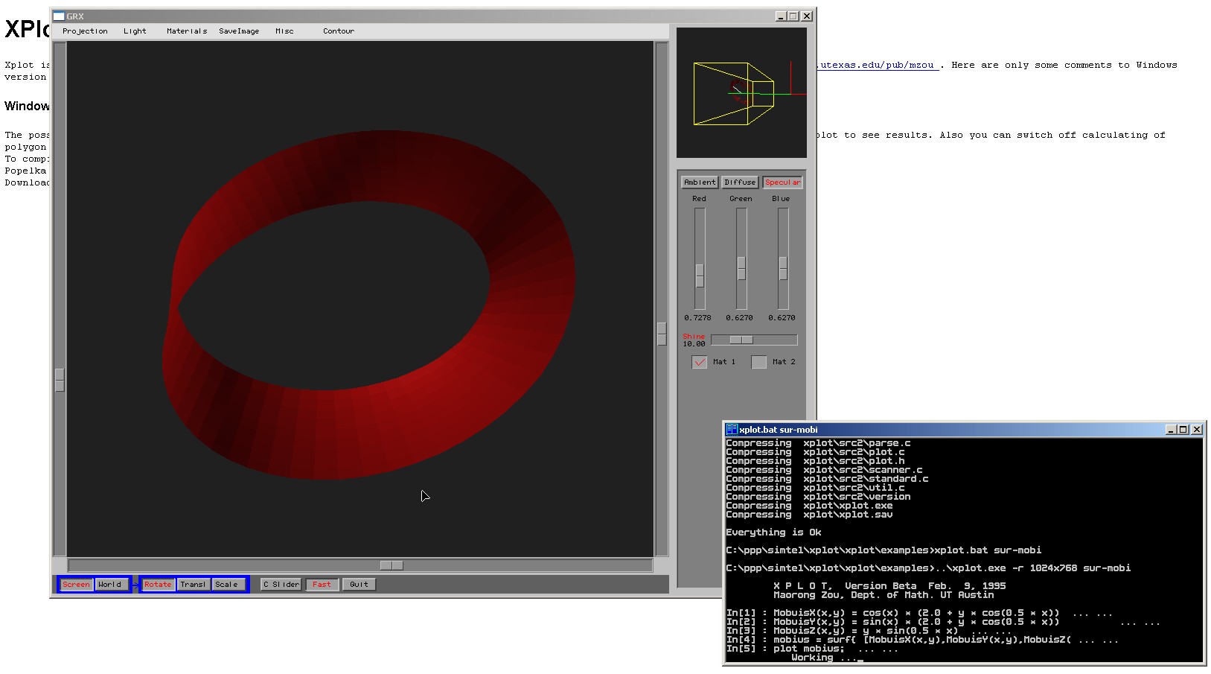
Task: Switch to Transl transform mode
Action: point(193,585)
